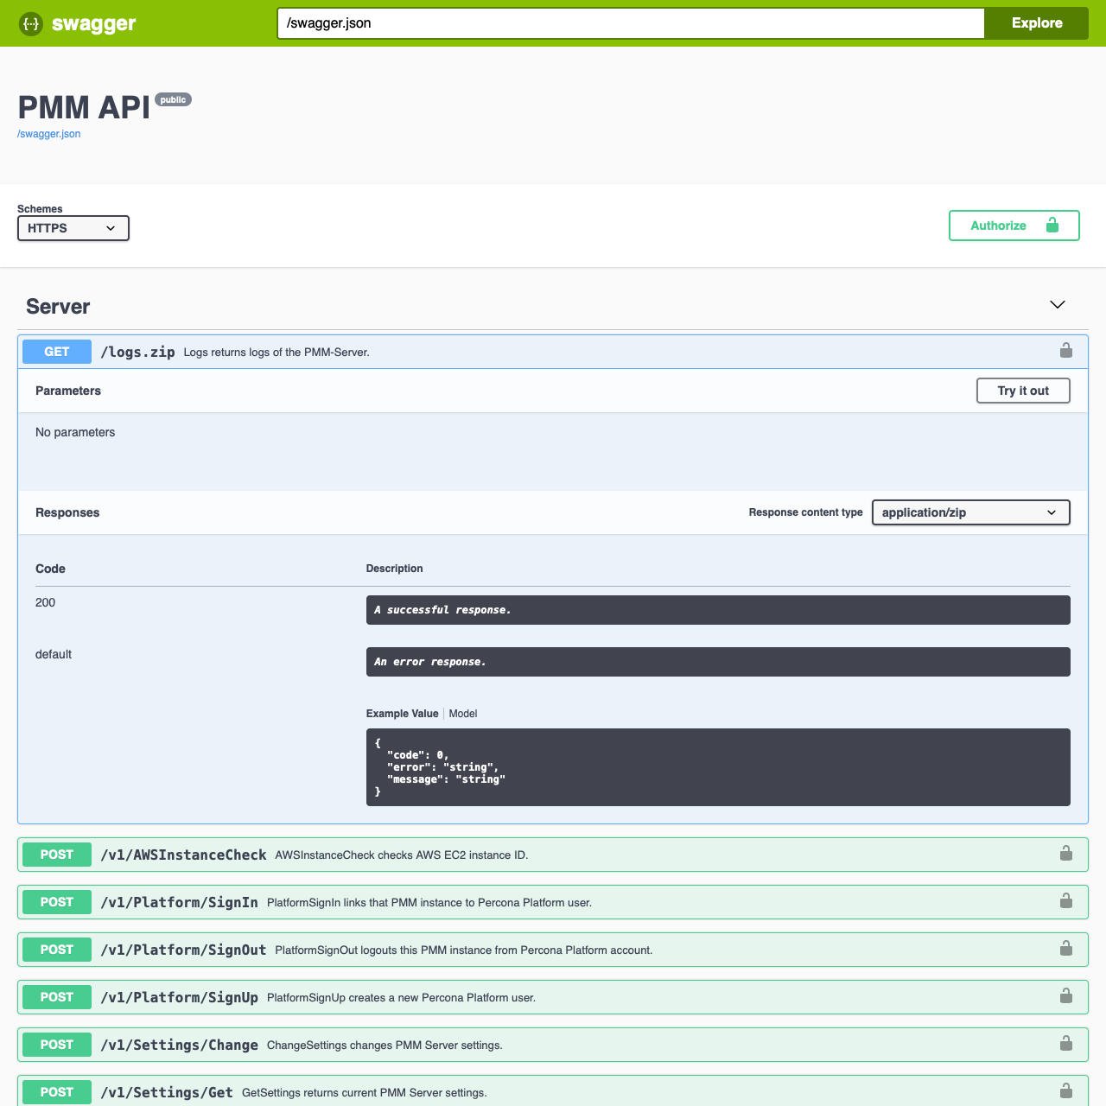This screenshot has height=1106, width=1106.
Task: Click lock icon on Settings/Change row
Action: click(x=1065, y=1044)
